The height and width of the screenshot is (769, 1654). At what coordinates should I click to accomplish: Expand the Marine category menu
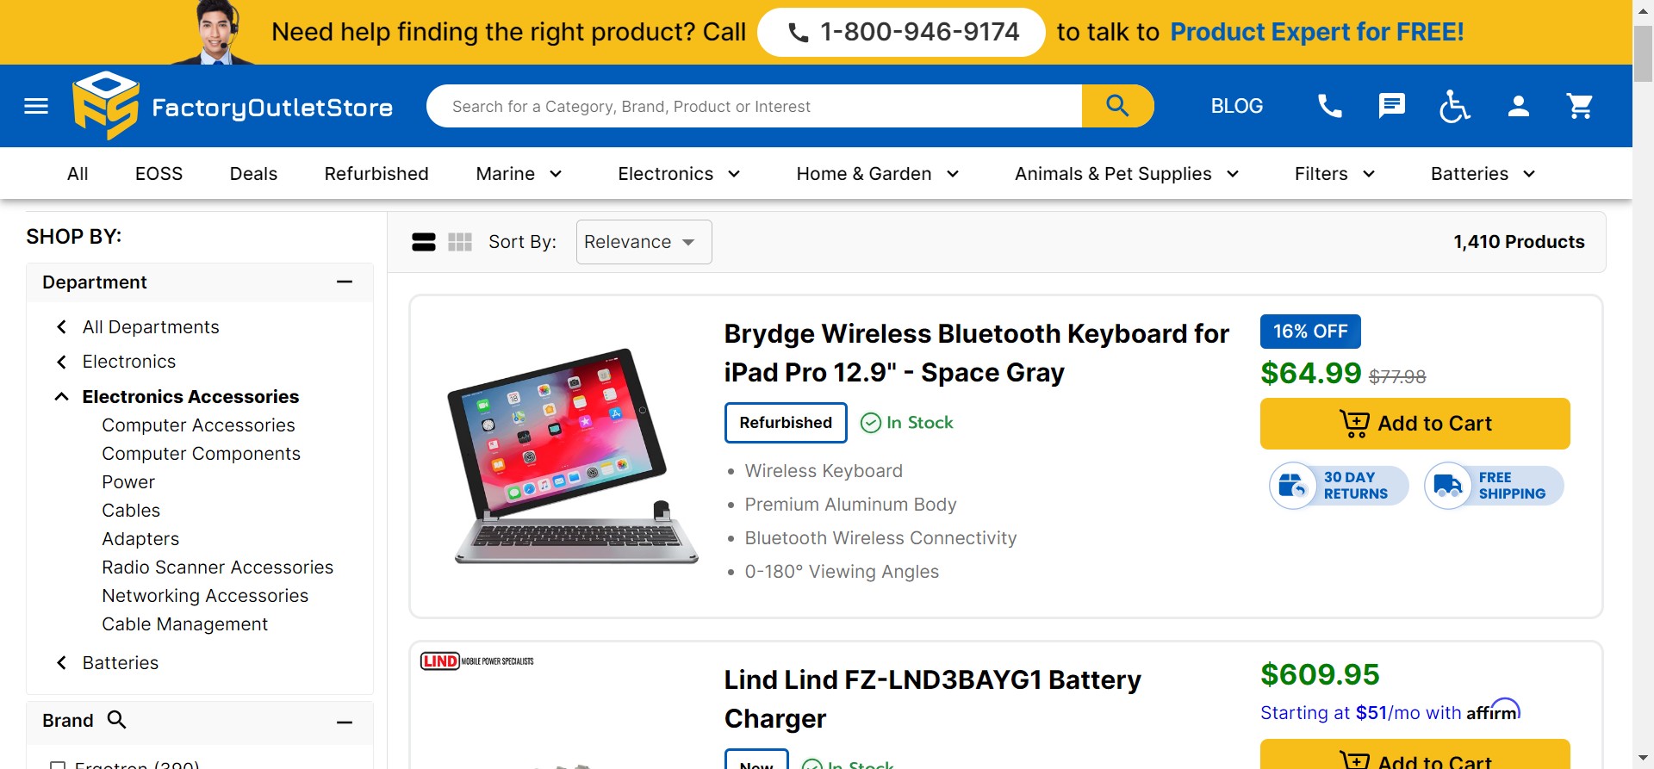(519, 174)
